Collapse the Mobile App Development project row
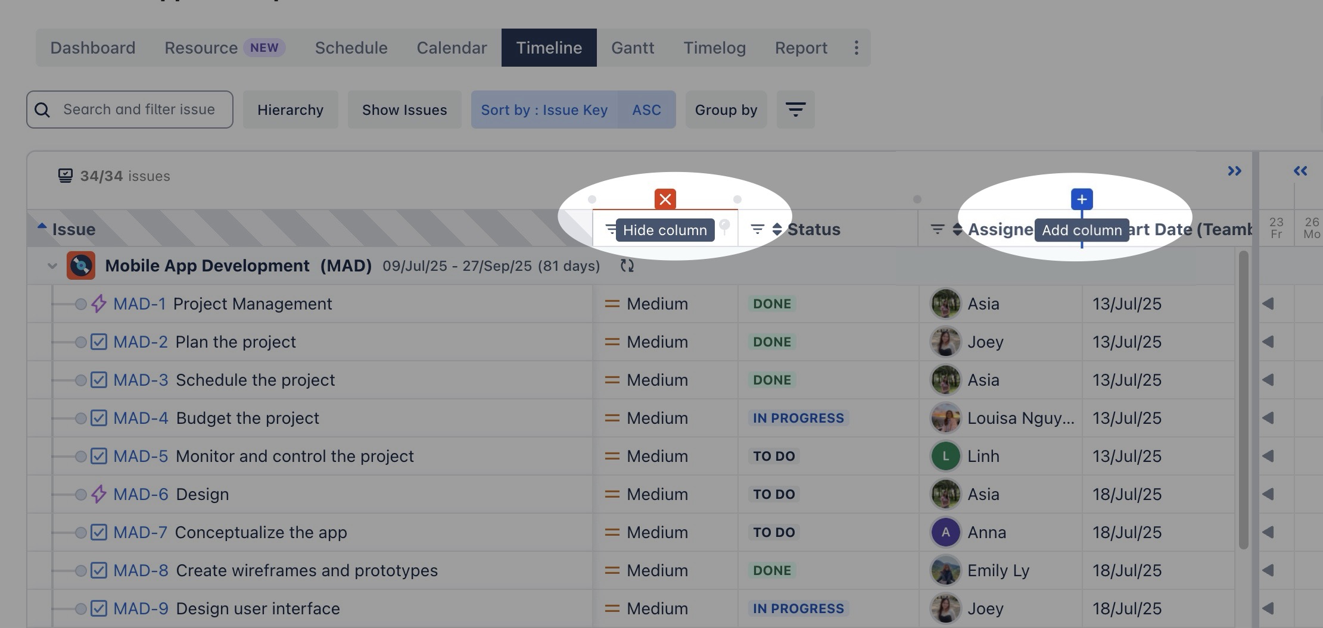The height and width of the screenshot is (628, 1323). pos(52,266)
